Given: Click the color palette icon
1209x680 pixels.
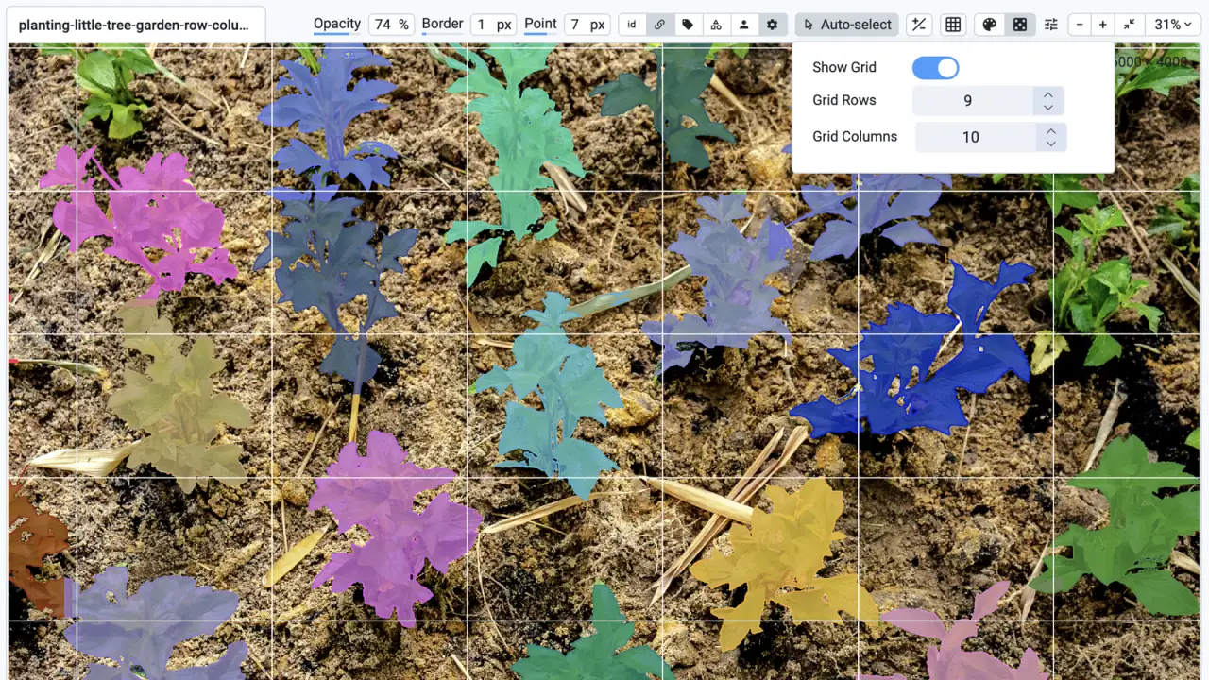Looking at the screenshot, I should pyautogui.click(x=989, y=25).
